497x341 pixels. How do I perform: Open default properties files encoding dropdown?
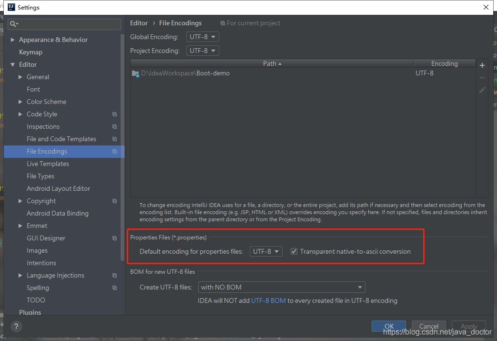click(x=265, y=251)
